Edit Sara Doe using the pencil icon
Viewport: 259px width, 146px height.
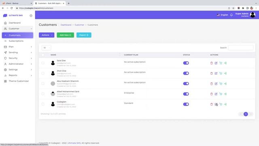(x=216, y=63)
